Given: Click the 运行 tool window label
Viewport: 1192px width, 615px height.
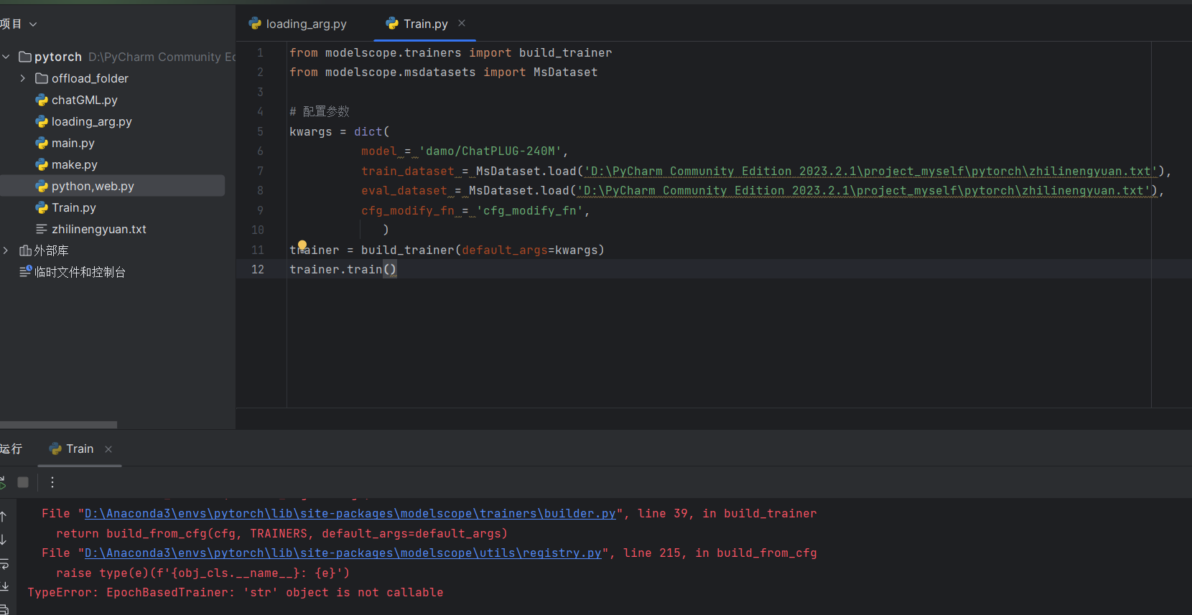Looking at the screenshot, I should pos(11,449).
